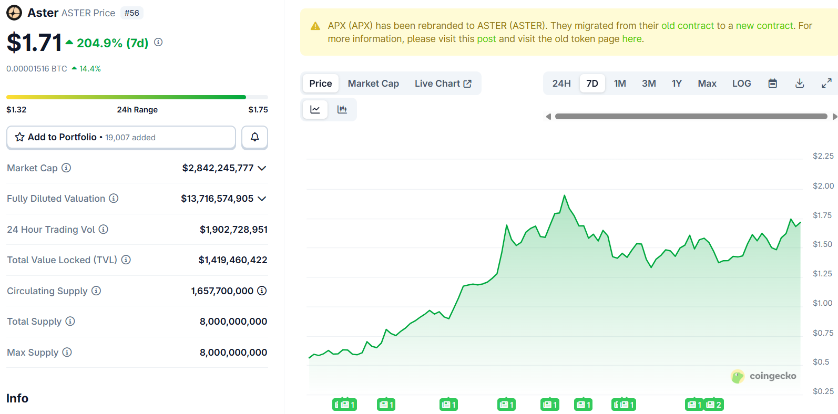Image resolution: width=838 pixels, height=414 pixels.
Task: Toggle LOG scale on chart
Action: point(742,84)
